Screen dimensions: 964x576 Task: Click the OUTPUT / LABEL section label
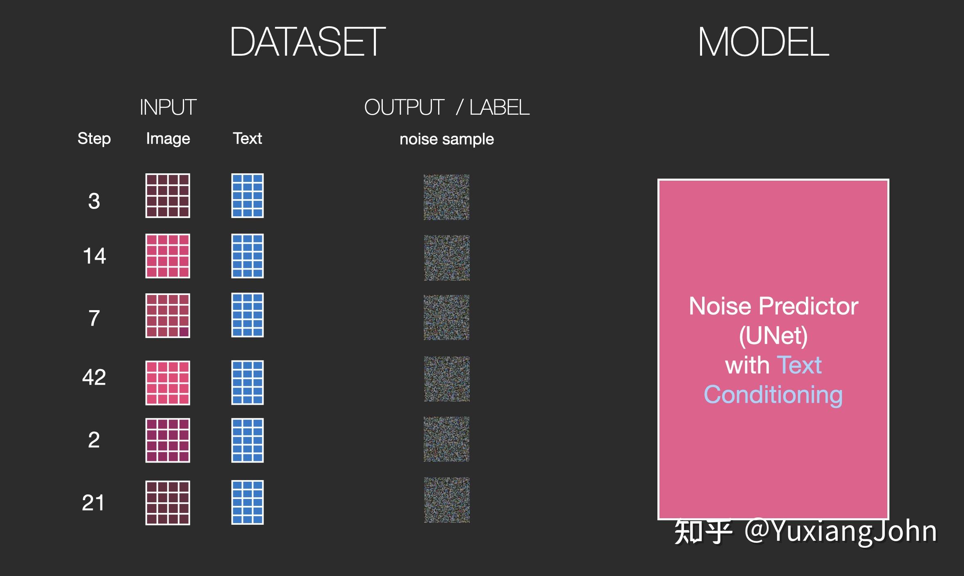[x=446, y=107]
